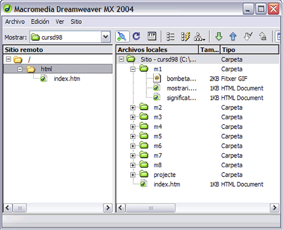Click the Sitio remoto column header
283x230 pixels.
click(58, 50)
